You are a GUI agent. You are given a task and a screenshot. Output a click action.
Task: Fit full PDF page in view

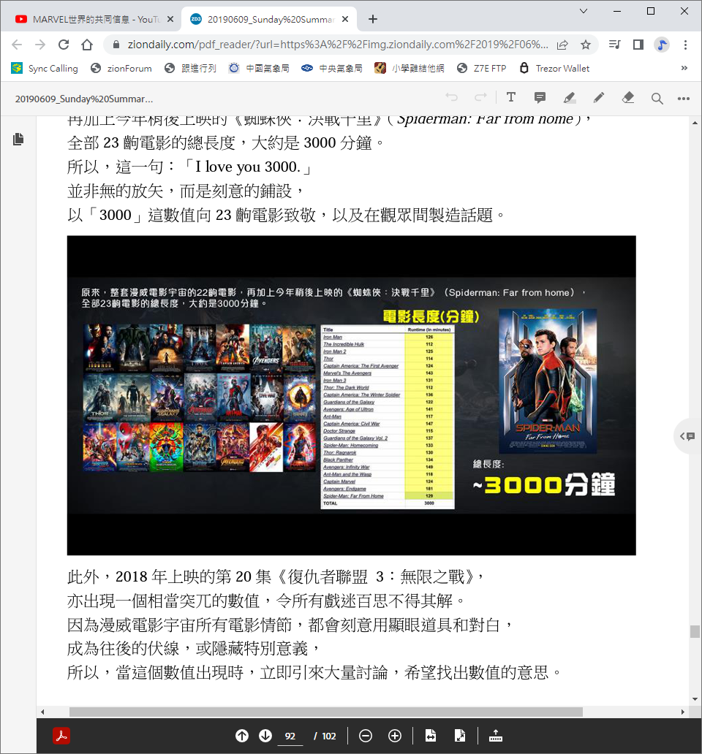tap(460, 736)
